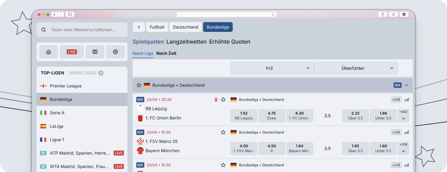Go back with browser back arrow
447x172 pixels.
pyautogui.click(x=54, y=14)
